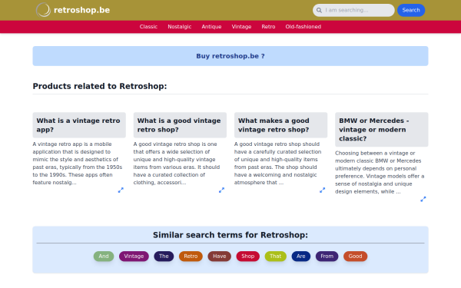Image resolution: width=461 pixels, height=288 pixels.
Task: Click the orange-red 'Good' search term tag
Action: [x=355, y=257]
